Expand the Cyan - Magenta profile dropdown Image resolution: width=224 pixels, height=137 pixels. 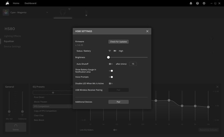click(x=47, y=12)
